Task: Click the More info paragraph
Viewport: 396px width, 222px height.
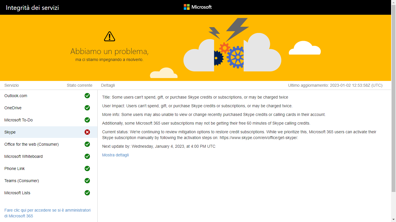Action: [214, 114]
